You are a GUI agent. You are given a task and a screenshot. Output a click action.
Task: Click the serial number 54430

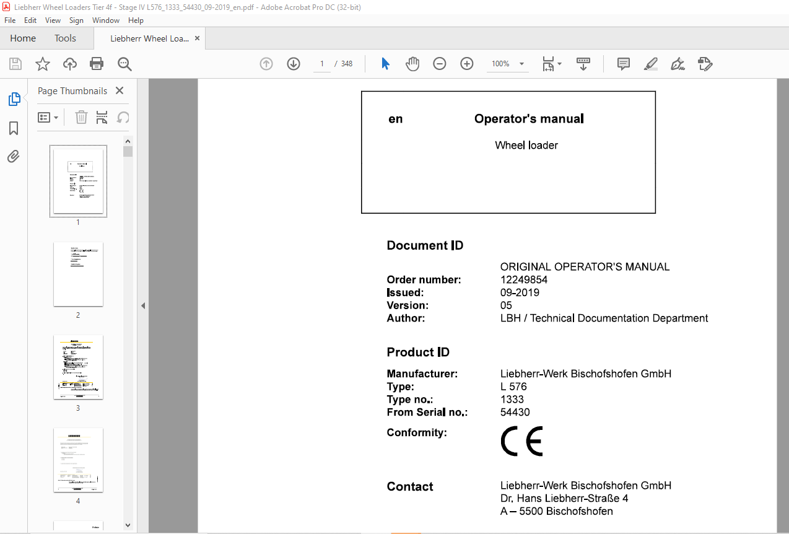[515, 413]
